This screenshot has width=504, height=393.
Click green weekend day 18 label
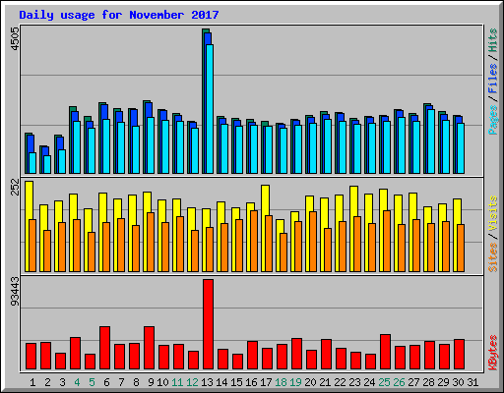[281, 382]
